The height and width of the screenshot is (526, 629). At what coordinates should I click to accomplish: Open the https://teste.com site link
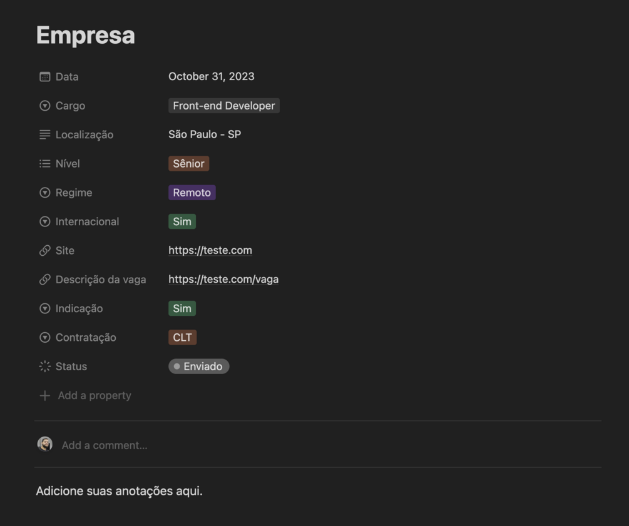210,251
